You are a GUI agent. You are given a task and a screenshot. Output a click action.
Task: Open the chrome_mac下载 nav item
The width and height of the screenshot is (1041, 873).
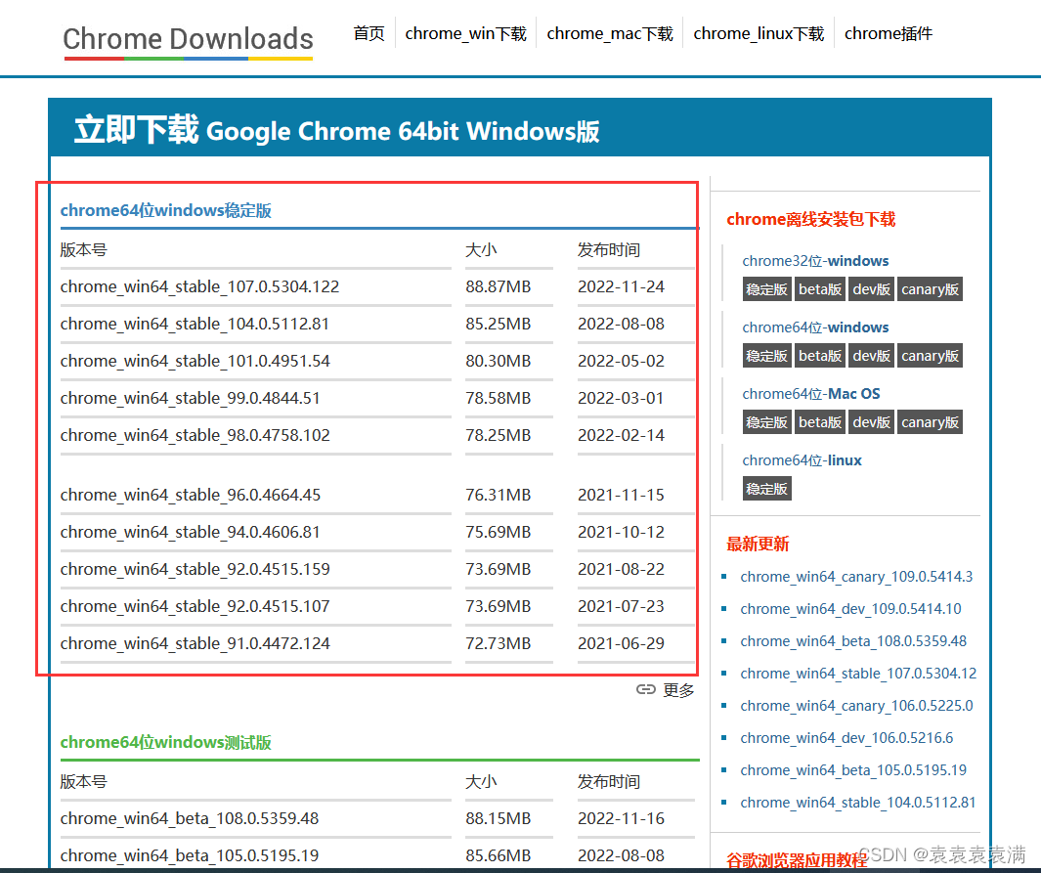tap(610, 33)
